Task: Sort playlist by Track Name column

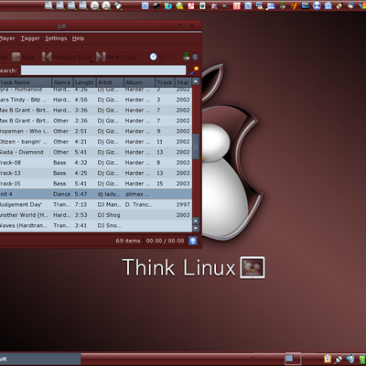Action: point(26,82)
